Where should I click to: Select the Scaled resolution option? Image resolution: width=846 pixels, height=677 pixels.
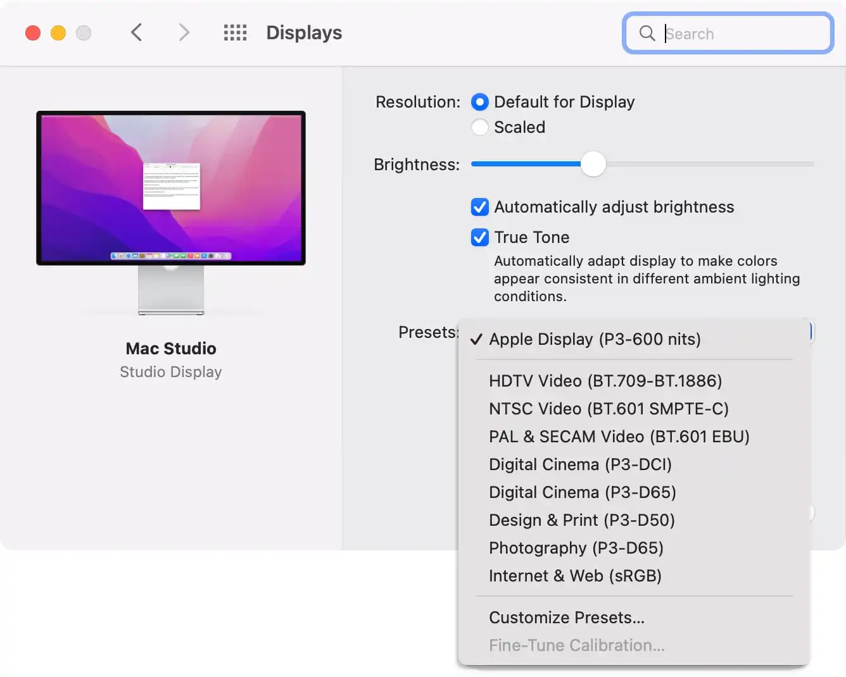479,127
